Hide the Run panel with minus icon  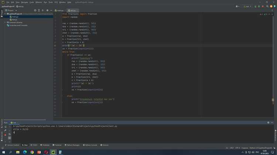272,122
